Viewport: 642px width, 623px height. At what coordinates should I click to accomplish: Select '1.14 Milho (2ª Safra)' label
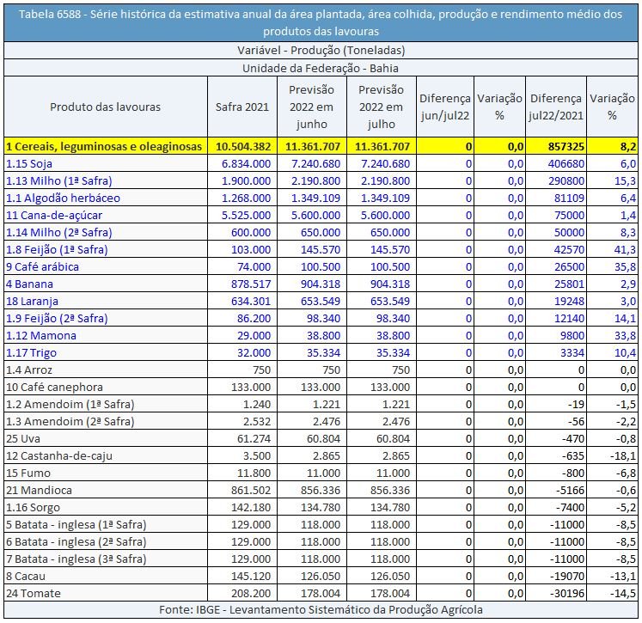pos(59,233)
